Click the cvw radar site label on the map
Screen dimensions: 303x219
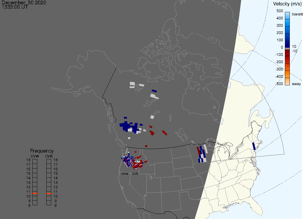125,173
